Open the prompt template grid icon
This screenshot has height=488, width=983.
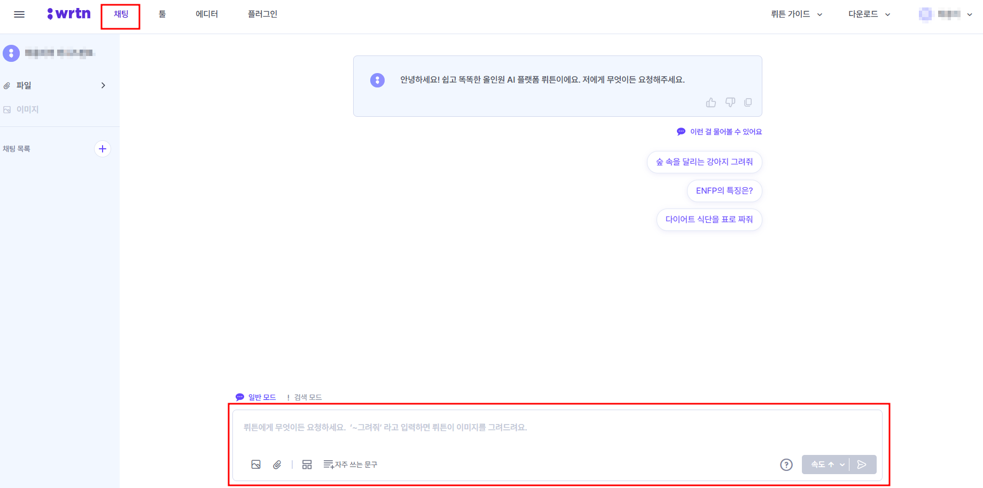pyautogui.click(x=307, y=464)
